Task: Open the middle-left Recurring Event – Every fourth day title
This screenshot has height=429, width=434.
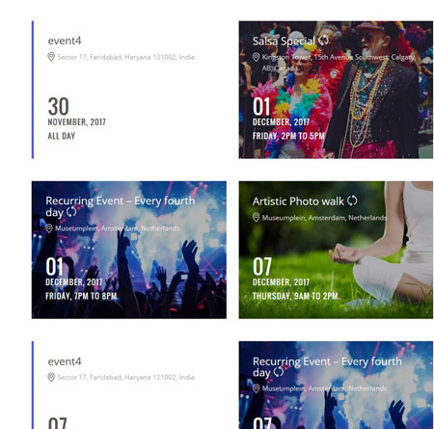Action: (x=121, y=206)
